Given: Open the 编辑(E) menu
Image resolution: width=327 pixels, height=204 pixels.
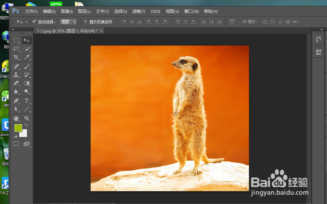Looking at the screenshot, I should tap(49, 12).
